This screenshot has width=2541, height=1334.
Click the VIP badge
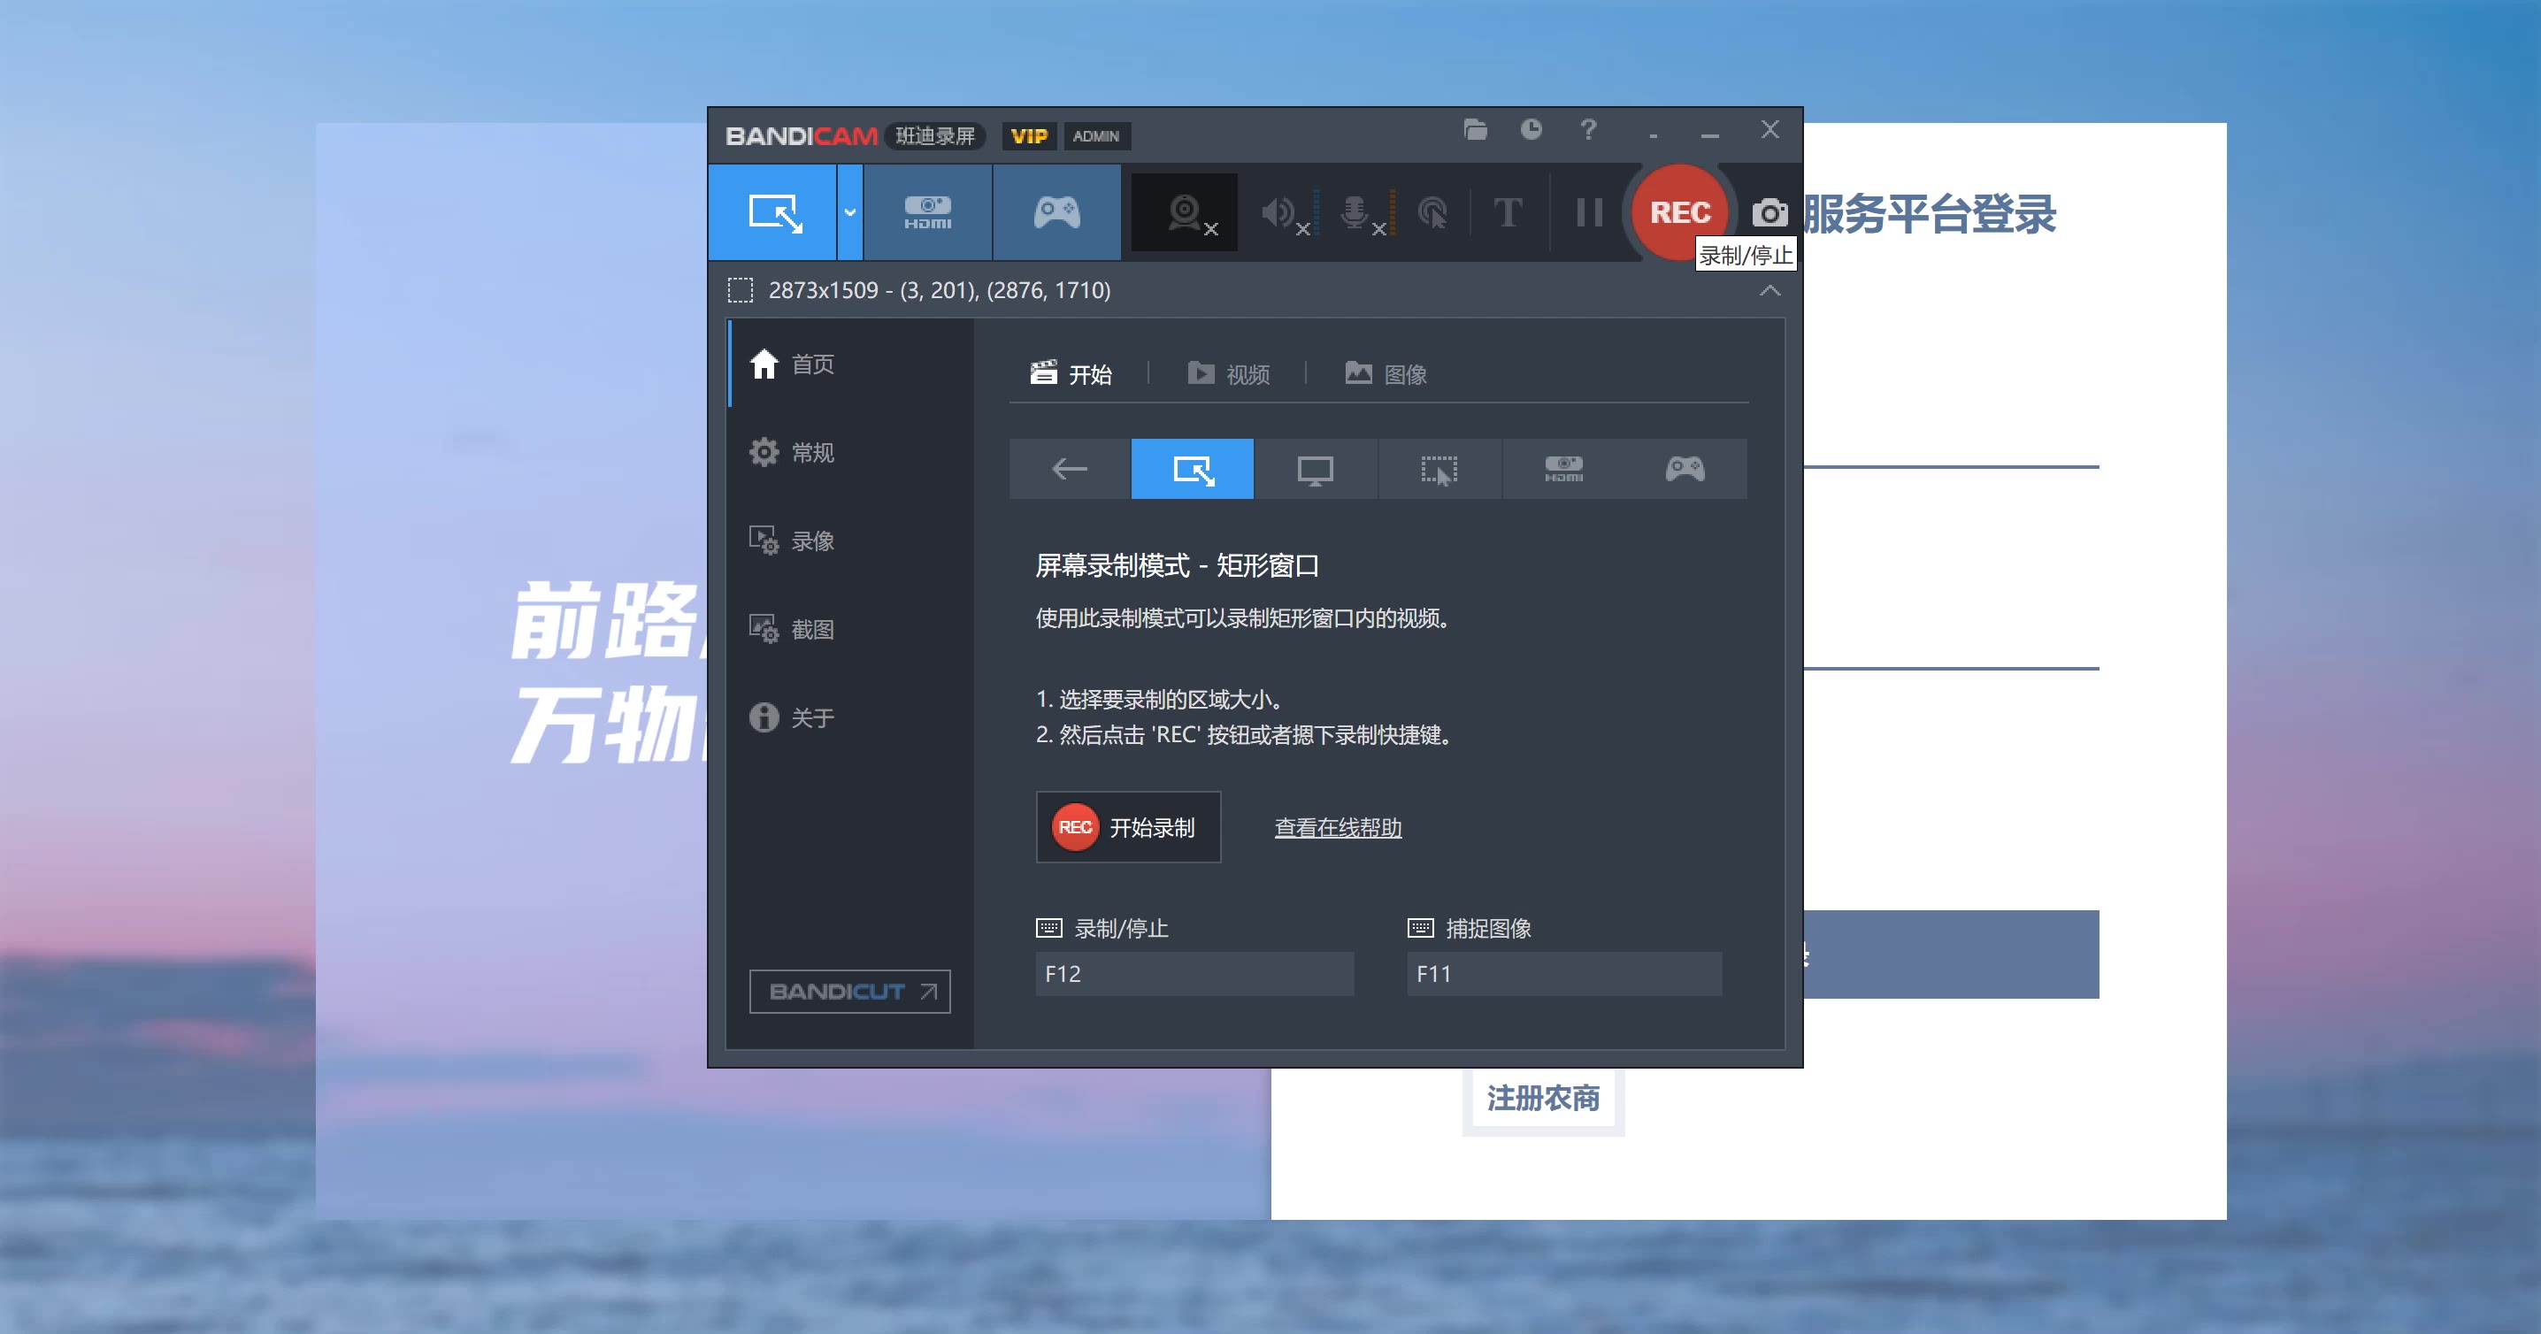(x=1028, y=136)
